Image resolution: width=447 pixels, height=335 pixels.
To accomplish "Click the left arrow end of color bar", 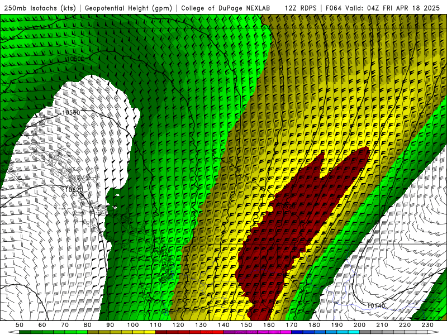I will pos(13,332).
